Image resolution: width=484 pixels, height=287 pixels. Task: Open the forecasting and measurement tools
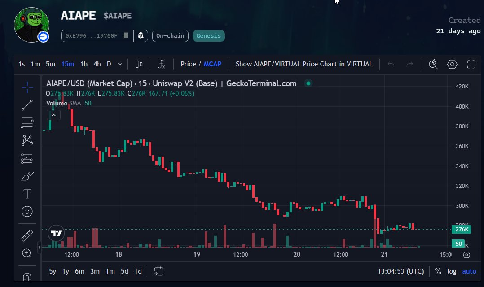[27, 158]
